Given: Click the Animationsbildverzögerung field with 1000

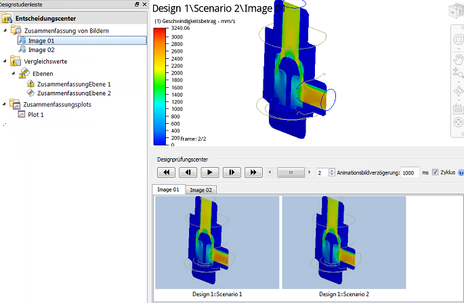Looking at the screenshot, I should (x=410, y=172).
